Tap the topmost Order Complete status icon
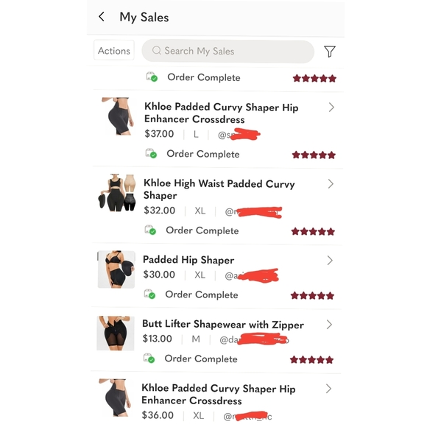The image size is (427, 427). pos(152,77)
